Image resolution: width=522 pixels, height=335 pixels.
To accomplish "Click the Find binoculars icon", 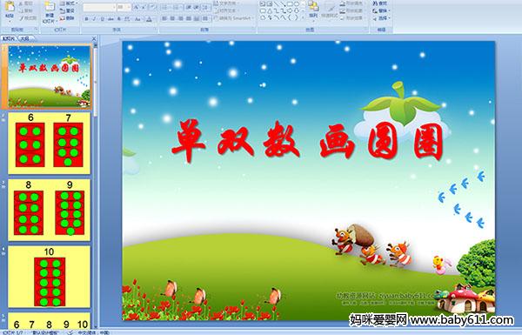I will 376,3.
